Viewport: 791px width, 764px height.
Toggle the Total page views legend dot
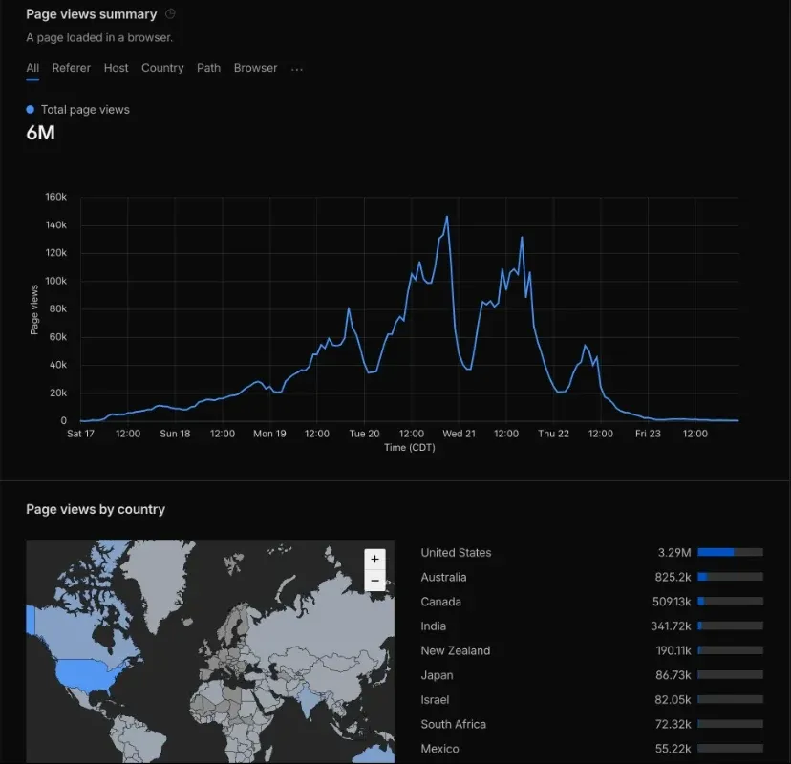(x=31, y=110)
